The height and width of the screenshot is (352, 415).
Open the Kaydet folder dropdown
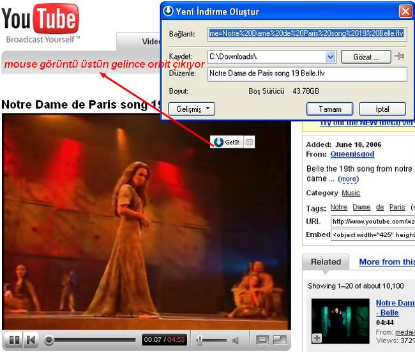330,57
